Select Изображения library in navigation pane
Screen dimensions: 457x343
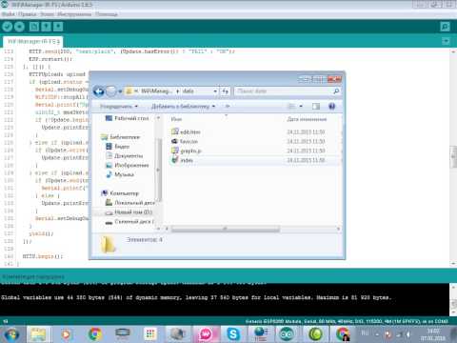[127, 165]
